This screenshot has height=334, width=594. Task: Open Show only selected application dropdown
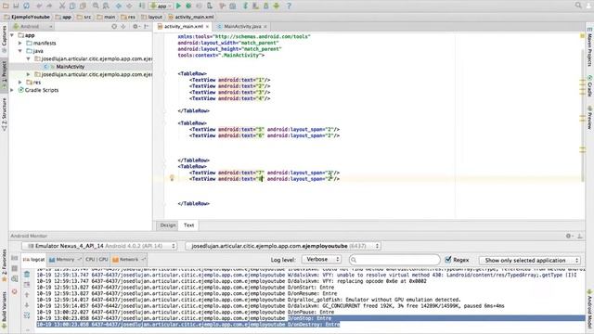pyautogui.click(x=530, y=260)
